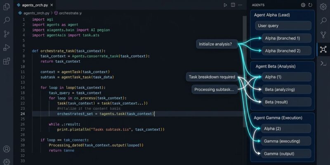330x165 pixels.
Task: Select the agents graph icon in right sidebar
Action: tap(323, 49)
